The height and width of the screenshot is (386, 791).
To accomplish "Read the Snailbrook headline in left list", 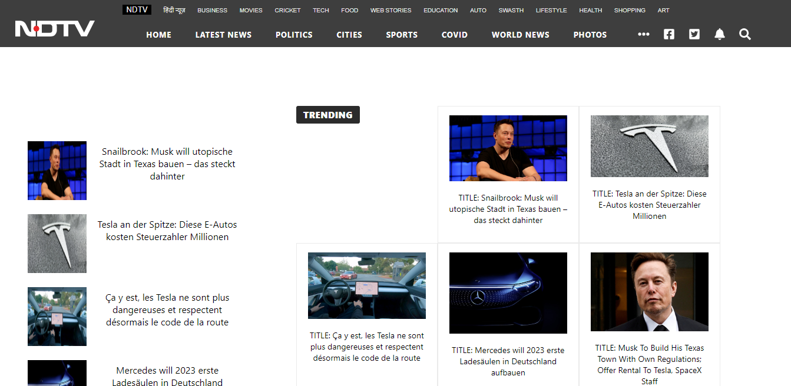I will pos(167,164).
